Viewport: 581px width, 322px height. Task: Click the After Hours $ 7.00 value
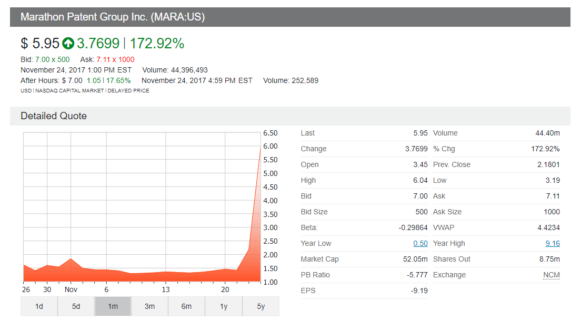click(x=72, y=80)
